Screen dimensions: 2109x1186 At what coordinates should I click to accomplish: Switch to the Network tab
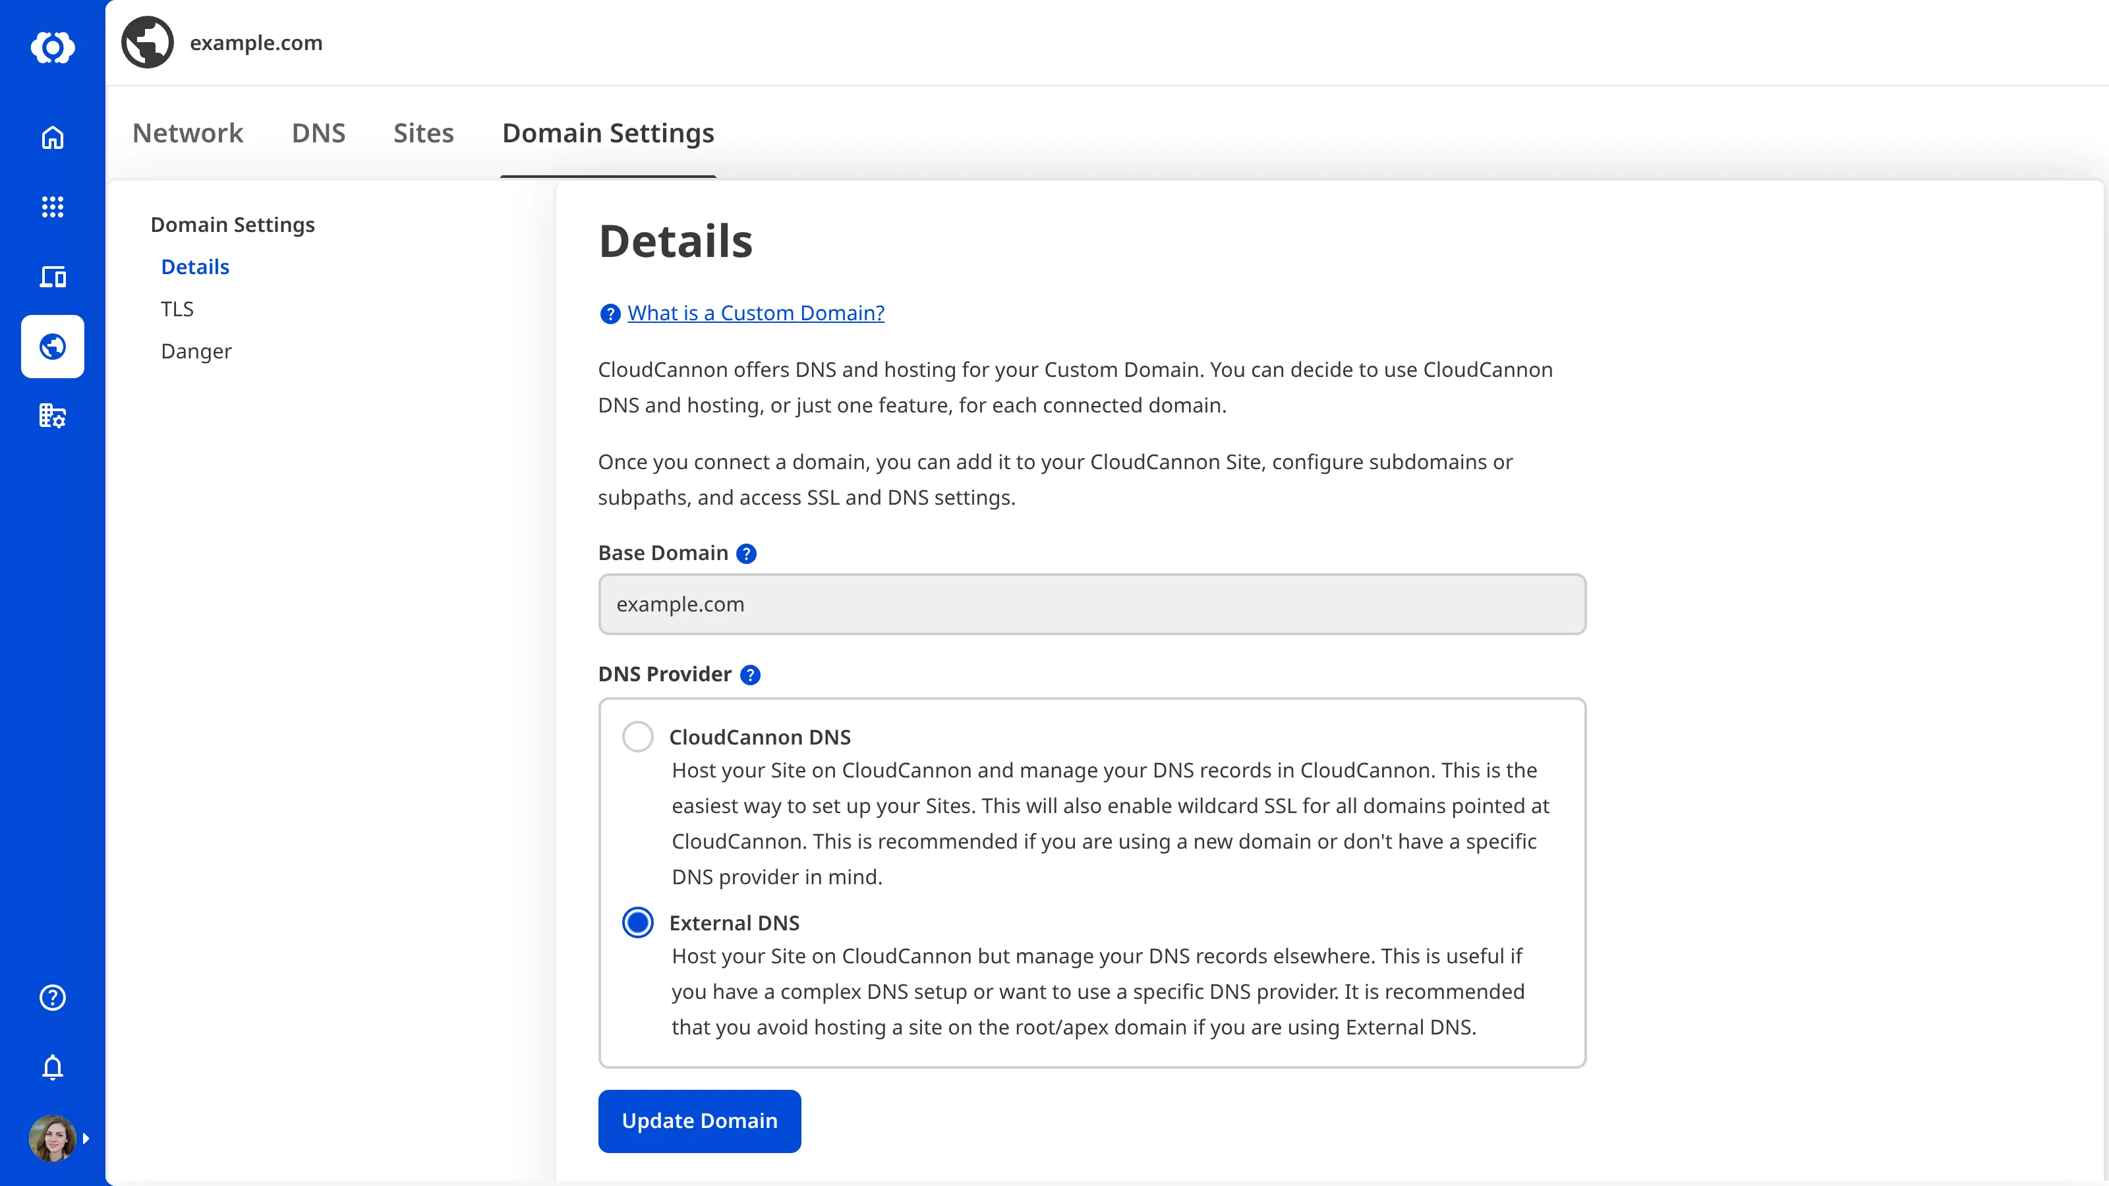187,132
